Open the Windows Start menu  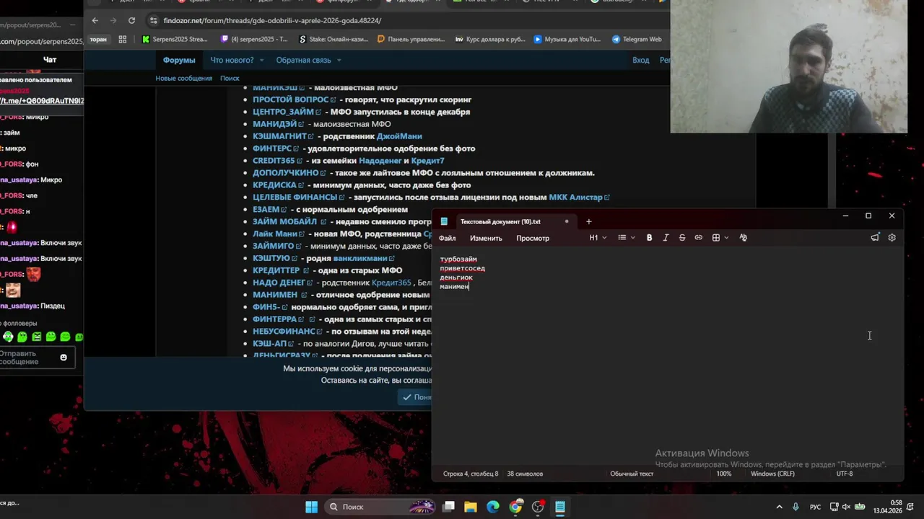point(311,507)
